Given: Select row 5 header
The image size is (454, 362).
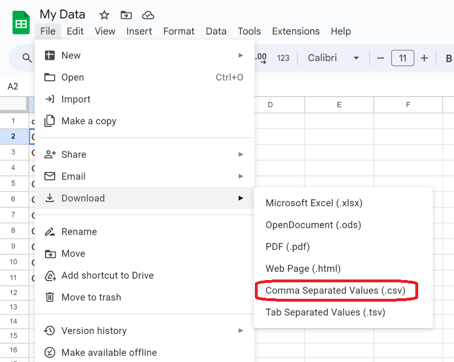Looking at the screenshot, I should (14, 183).
